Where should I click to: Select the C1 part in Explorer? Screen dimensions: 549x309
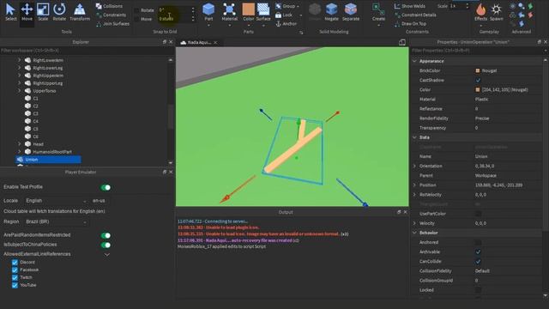(x=35, y=99)
